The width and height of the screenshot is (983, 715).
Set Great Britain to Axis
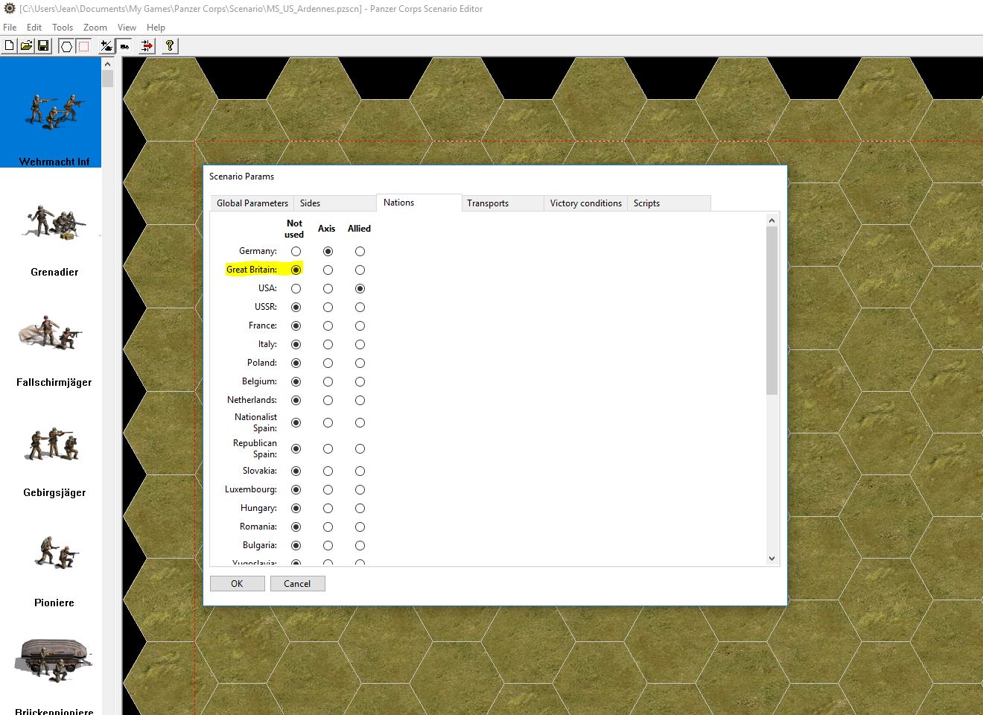click(x=328, y=270)
